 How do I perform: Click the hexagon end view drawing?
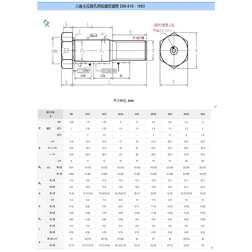click(x=174, y=50)
